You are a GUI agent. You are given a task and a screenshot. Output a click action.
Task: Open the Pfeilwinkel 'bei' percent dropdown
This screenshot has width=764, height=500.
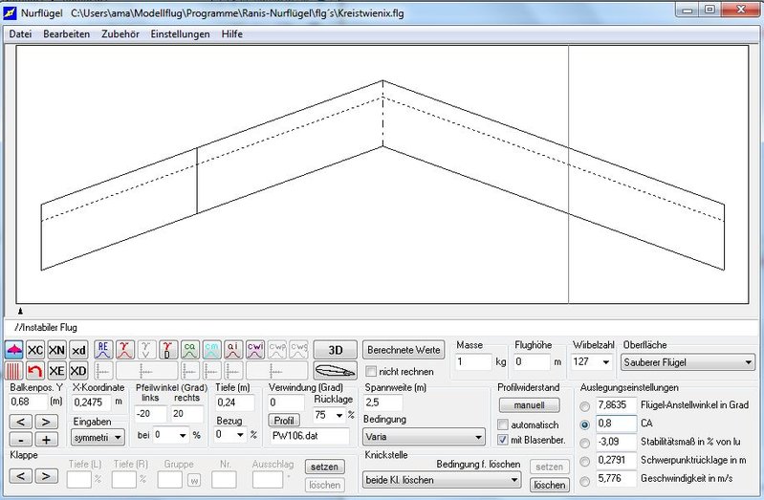(183, 435)
